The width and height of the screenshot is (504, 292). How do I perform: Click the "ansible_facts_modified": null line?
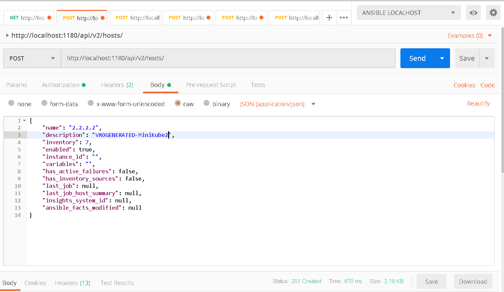click(92, 208)
